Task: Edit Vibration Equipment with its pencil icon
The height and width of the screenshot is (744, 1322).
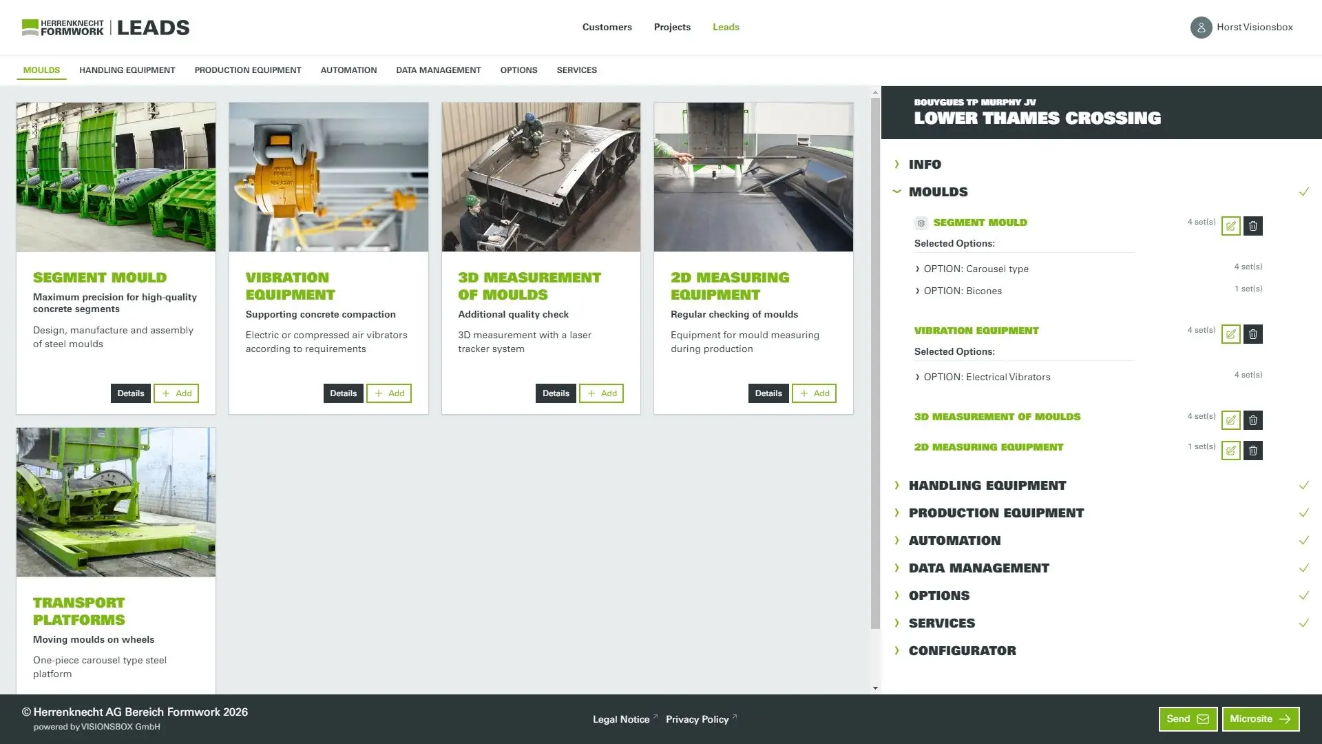Action: tap(1230, 333)
